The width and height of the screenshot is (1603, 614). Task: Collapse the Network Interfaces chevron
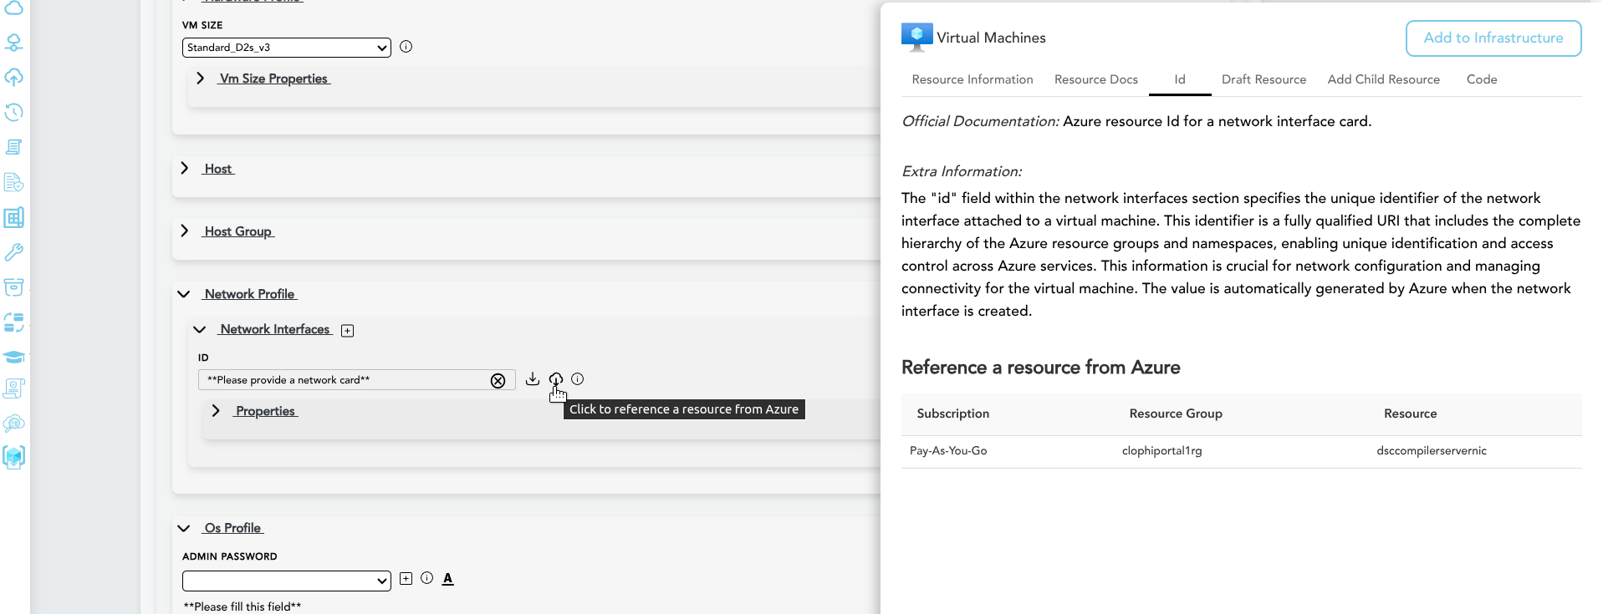200,329
